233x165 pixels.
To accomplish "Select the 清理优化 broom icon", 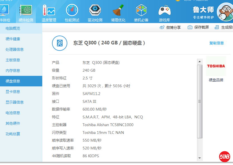I will pos(118,11).
